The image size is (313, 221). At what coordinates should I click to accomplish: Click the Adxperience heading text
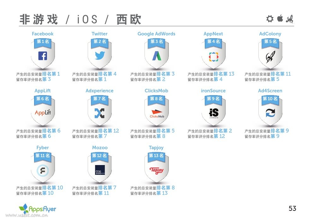click(100, 91)
